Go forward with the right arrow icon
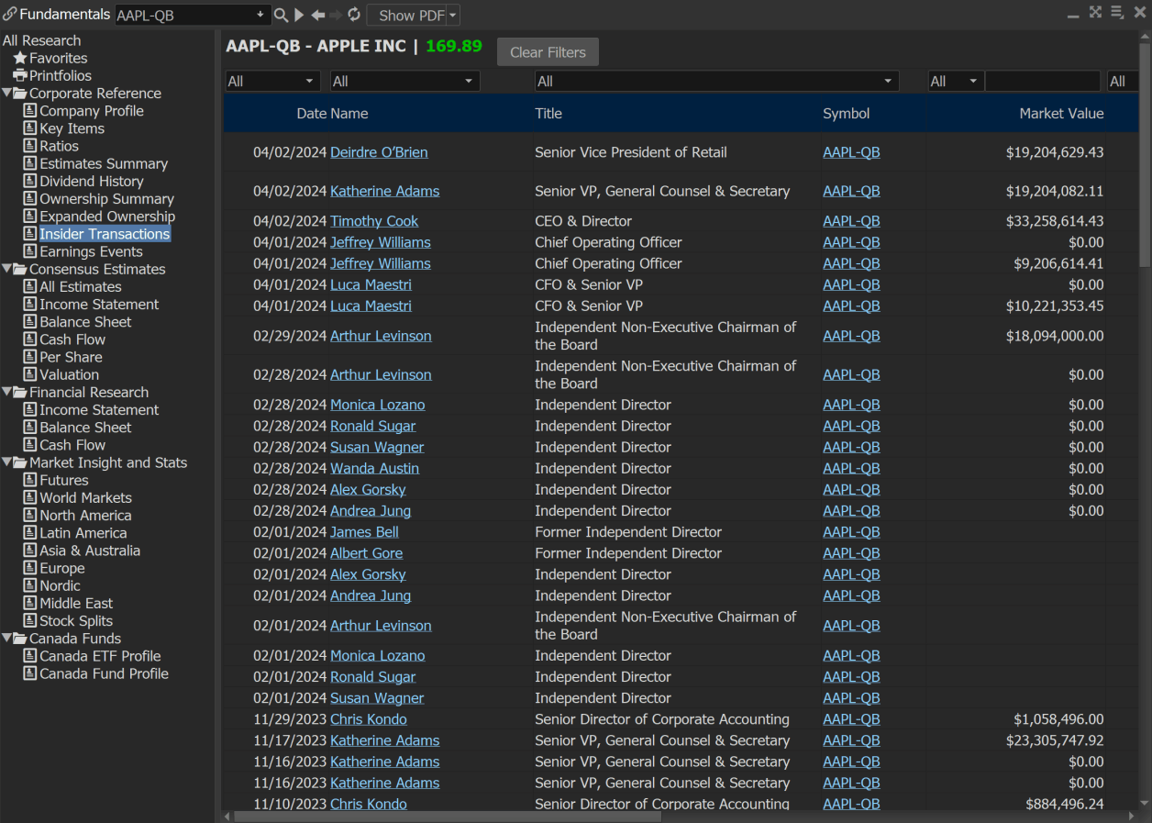Screen dimensions: 1152x823 [x=336, y=16]
